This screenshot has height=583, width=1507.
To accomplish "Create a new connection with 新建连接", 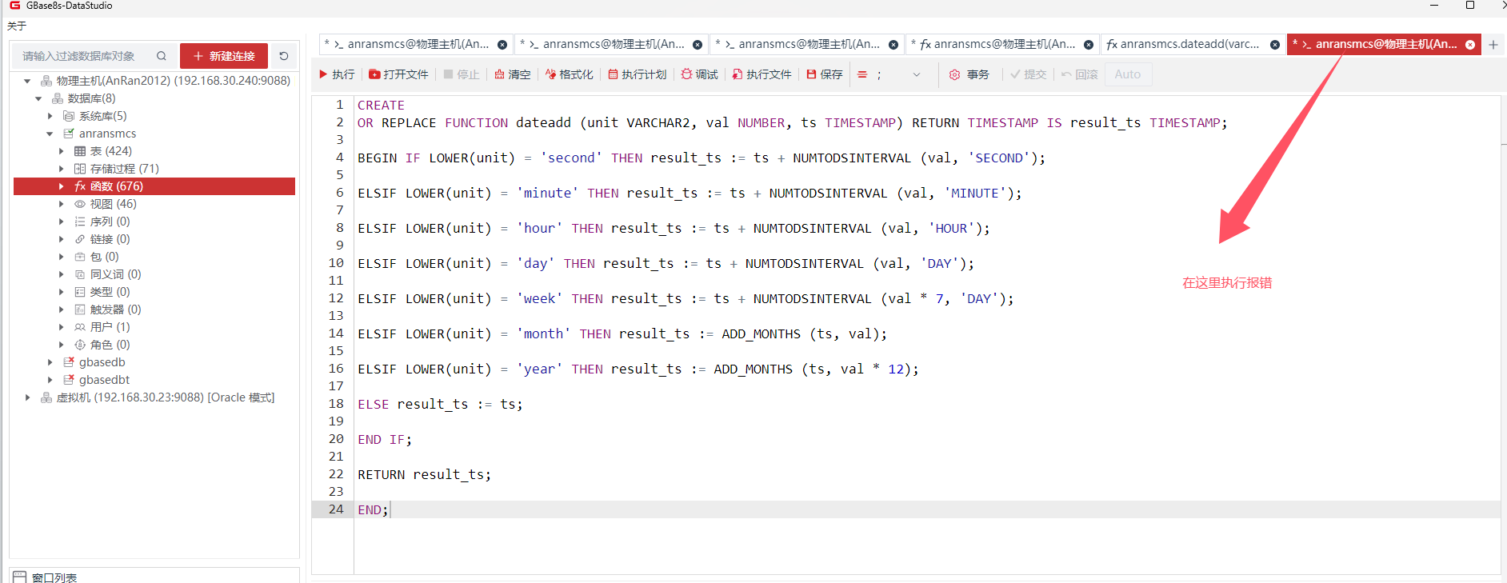I will [224, 56].
